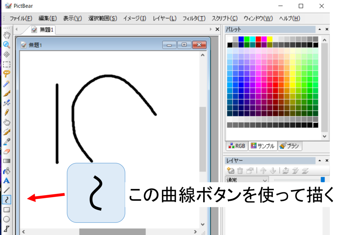Pick the cyan swatch in top palette row
345x235 pixels.
coord(252,39)
